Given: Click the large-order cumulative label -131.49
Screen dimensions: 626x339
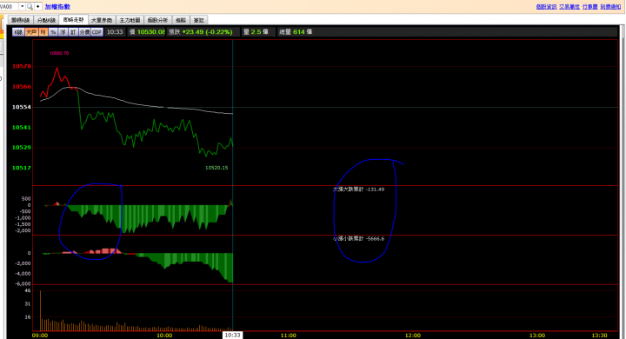Looking at the screenshot, I should [x=358, y=189].
